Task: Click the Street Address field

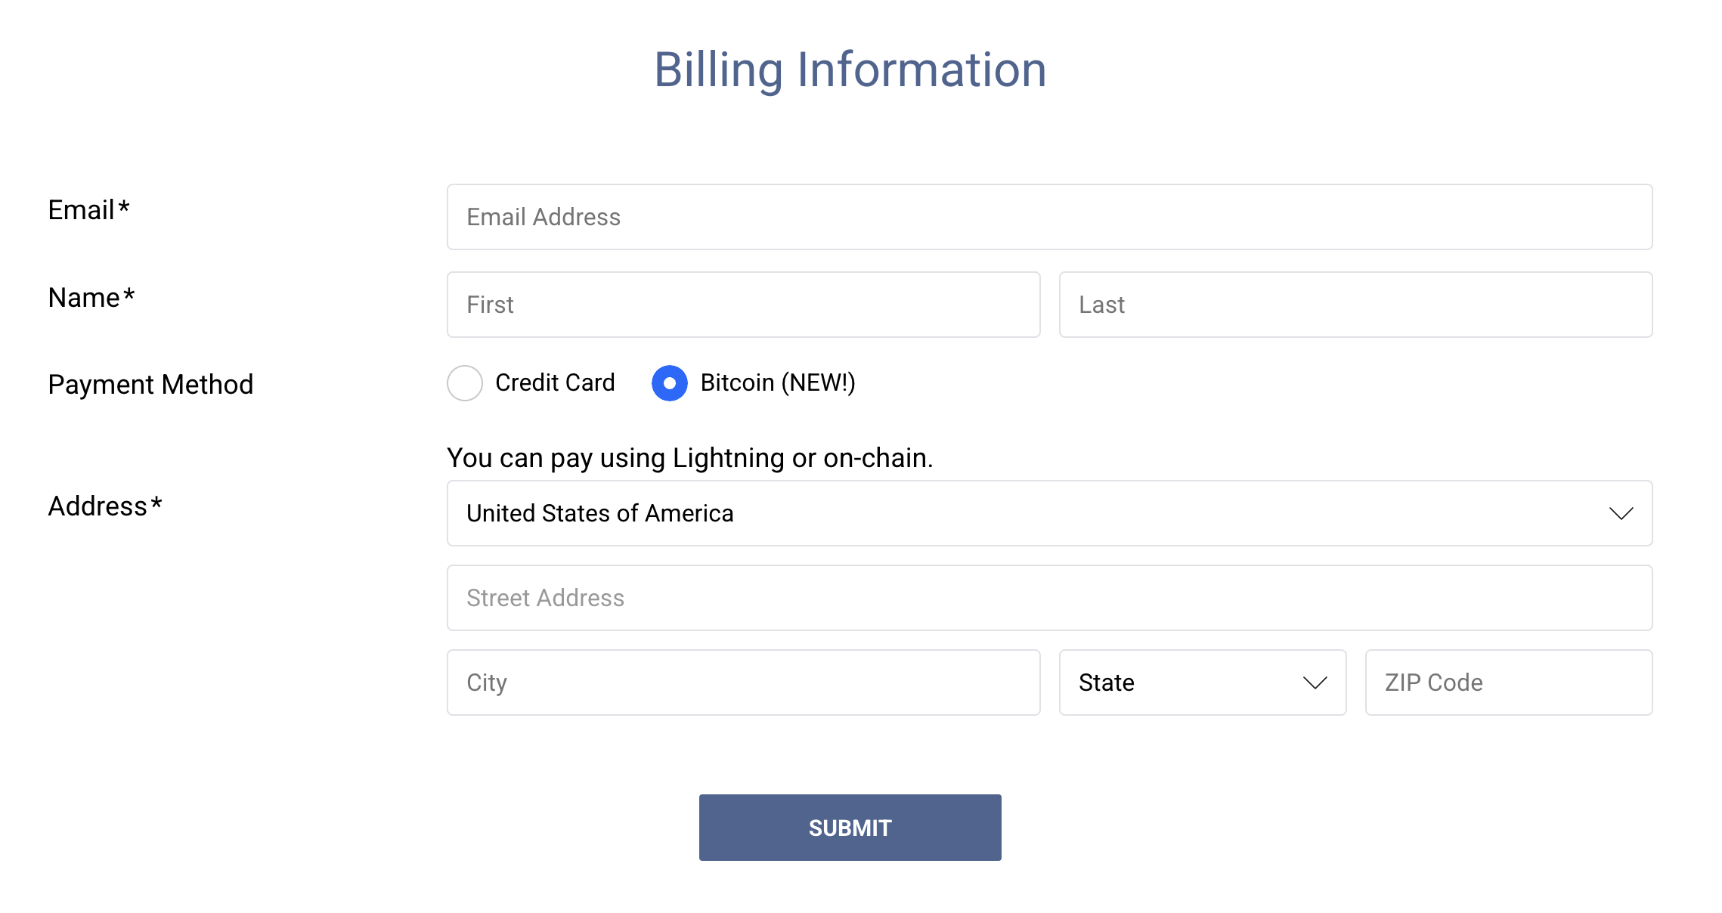Action: click(x=1049, y=598)
